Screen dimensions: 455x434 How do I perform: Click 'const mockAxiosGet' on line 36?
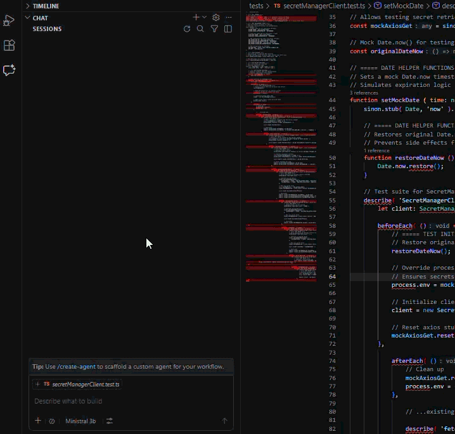381,26
